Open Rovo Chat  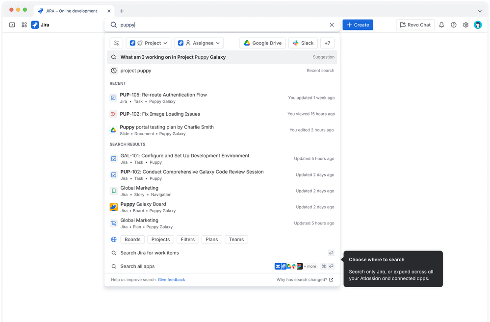415,25
